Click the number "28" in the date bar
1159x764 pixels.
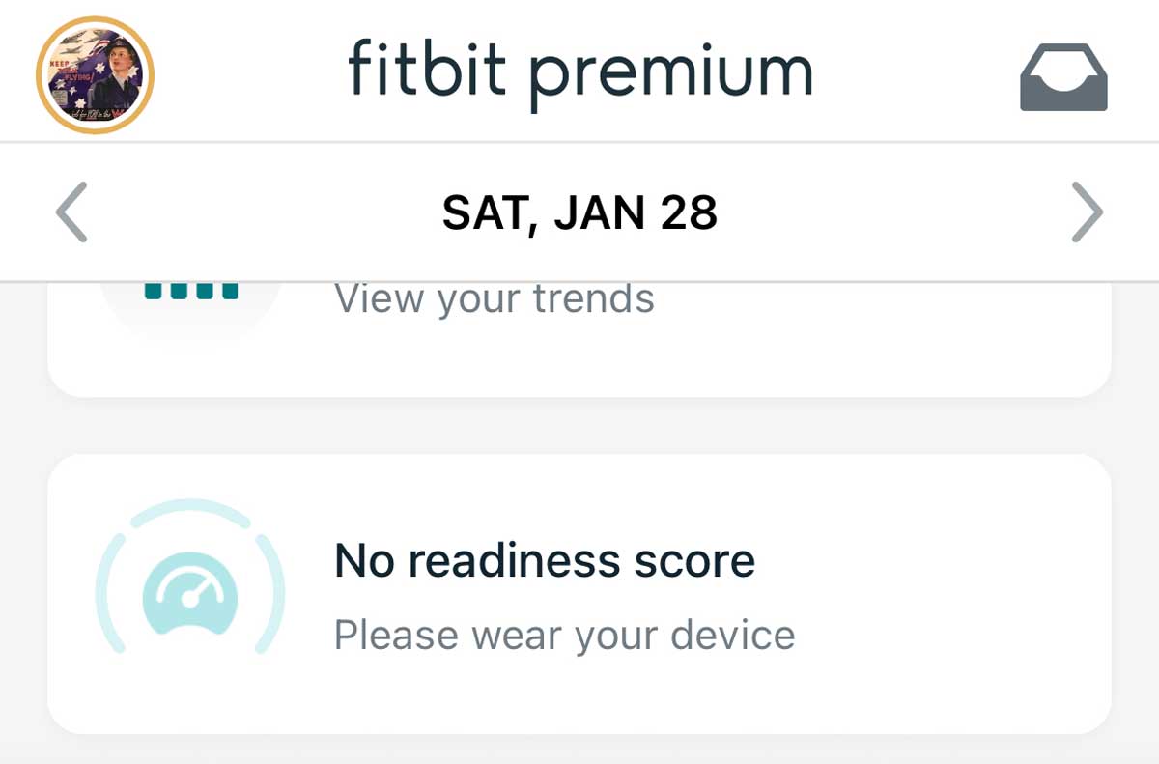[x=690, y=212]
